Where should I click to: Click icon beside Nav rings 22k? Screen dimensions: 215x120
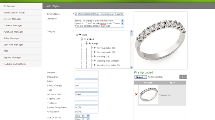point(95,56)
